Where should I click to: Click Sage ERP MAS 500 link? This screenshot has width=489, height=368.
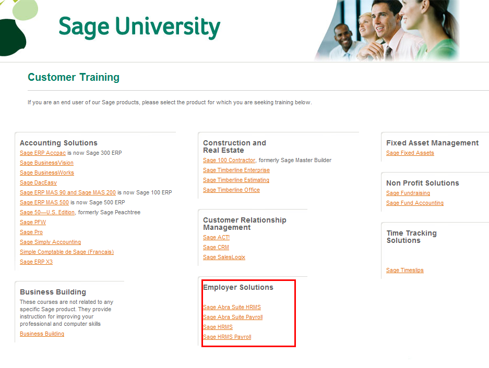[x=44, y=202]
